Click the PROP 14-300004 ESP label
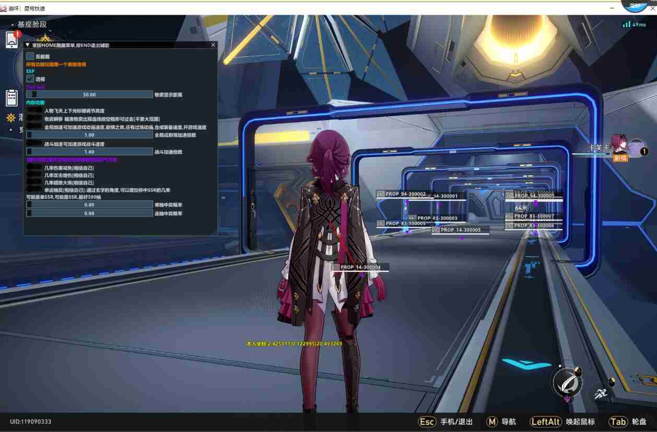 pyautogui.click(x=360, y=267)
